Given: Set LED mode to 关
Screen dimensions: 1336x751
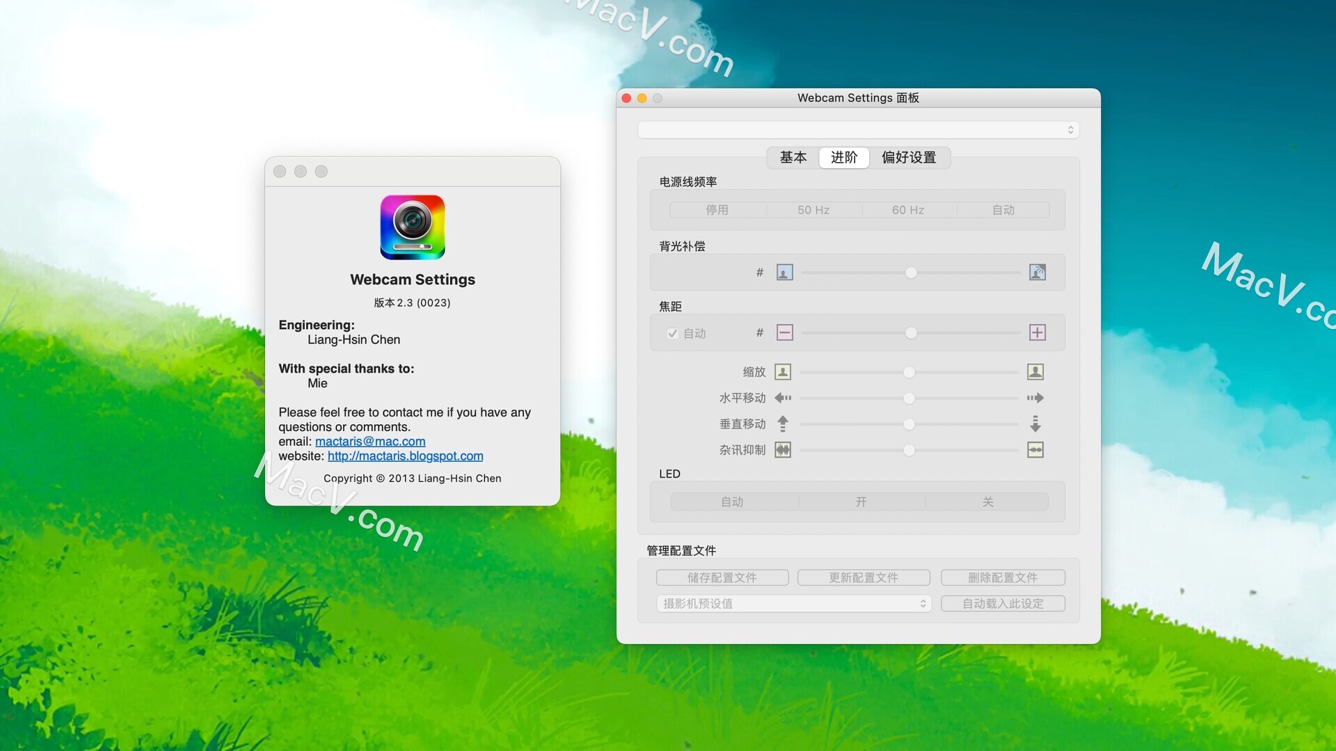Looking at the screenshot, I should tap(987, 502).
